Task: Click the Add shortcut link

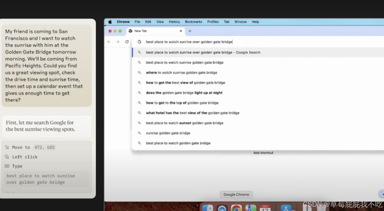Action: click(x=263, y=153)
